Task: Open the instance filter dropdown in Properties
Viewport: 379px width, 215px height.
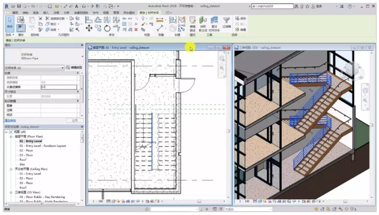Action: [x=34, y=68]
